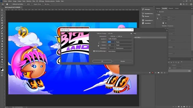
Task: Open the Filtre menu
Action: [34, 1]
